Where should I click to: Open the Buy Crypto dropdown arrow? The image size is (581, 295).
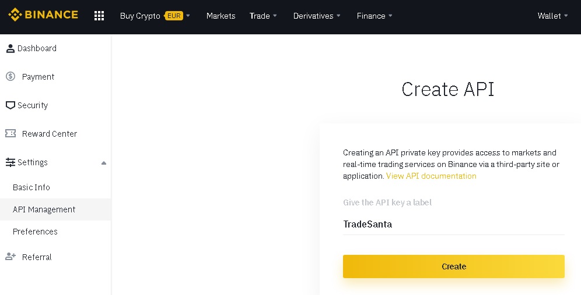188,16
